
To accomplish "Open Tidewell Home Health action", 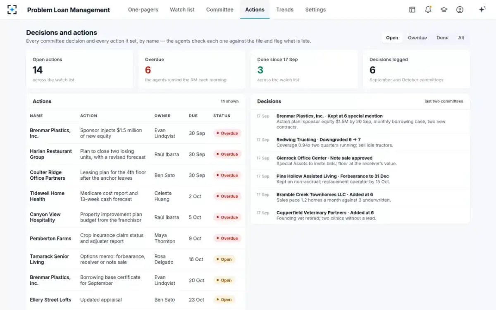I will point(136,196).
